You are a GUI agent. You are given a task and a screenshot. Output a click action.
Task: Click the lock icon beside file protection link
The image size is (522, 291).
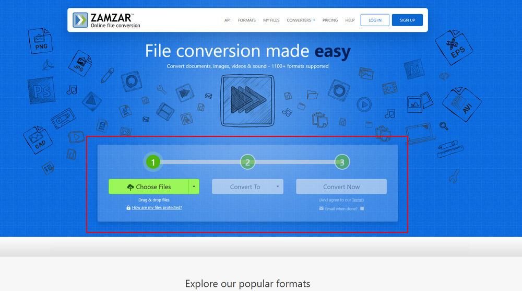point(128,207)
